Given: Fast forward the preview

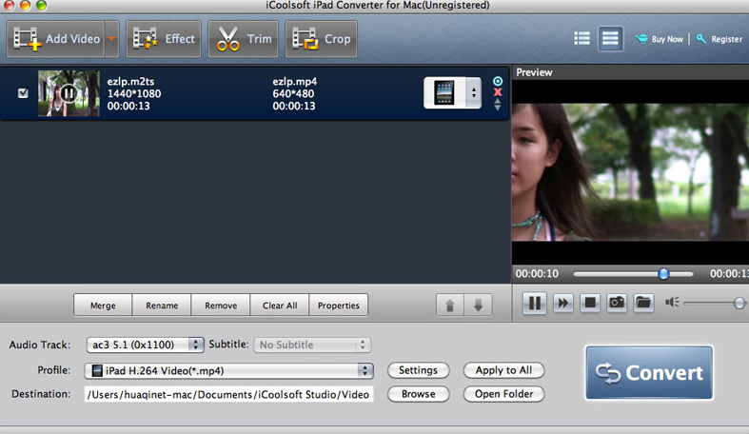Looking at the screenshot, I should [563, 303].
